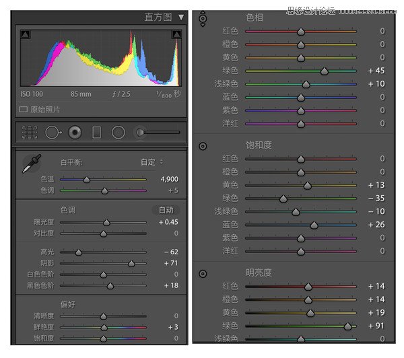
Task: Adjust the 色相 浅绿色 slider handle
Action: [x=306, y=84]
